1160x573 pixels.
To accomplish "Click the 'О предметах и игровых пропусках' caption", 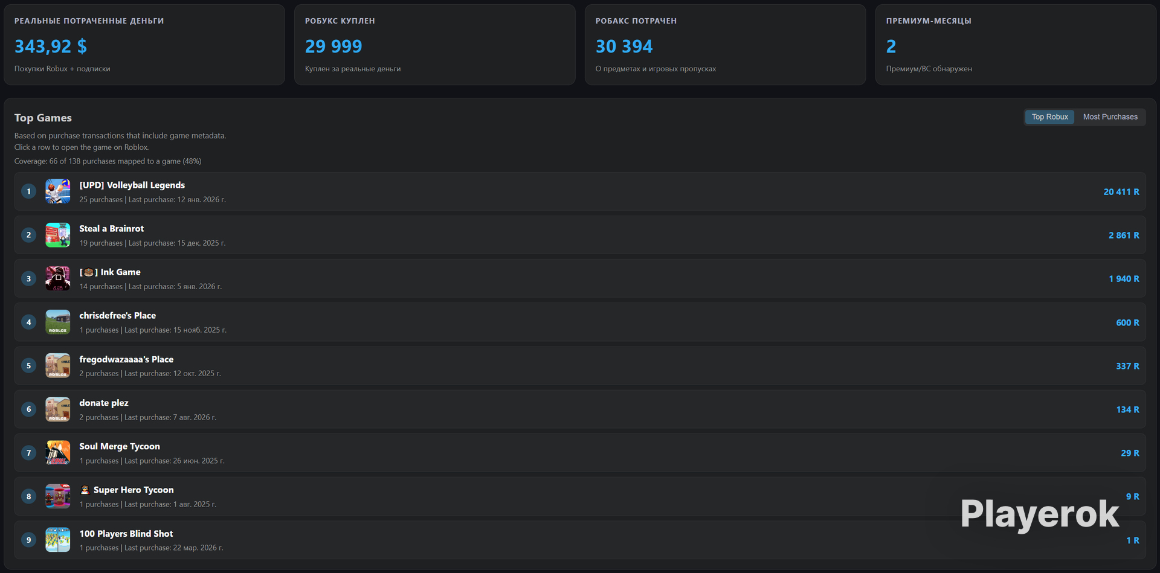I will click(x=656, y=69).
